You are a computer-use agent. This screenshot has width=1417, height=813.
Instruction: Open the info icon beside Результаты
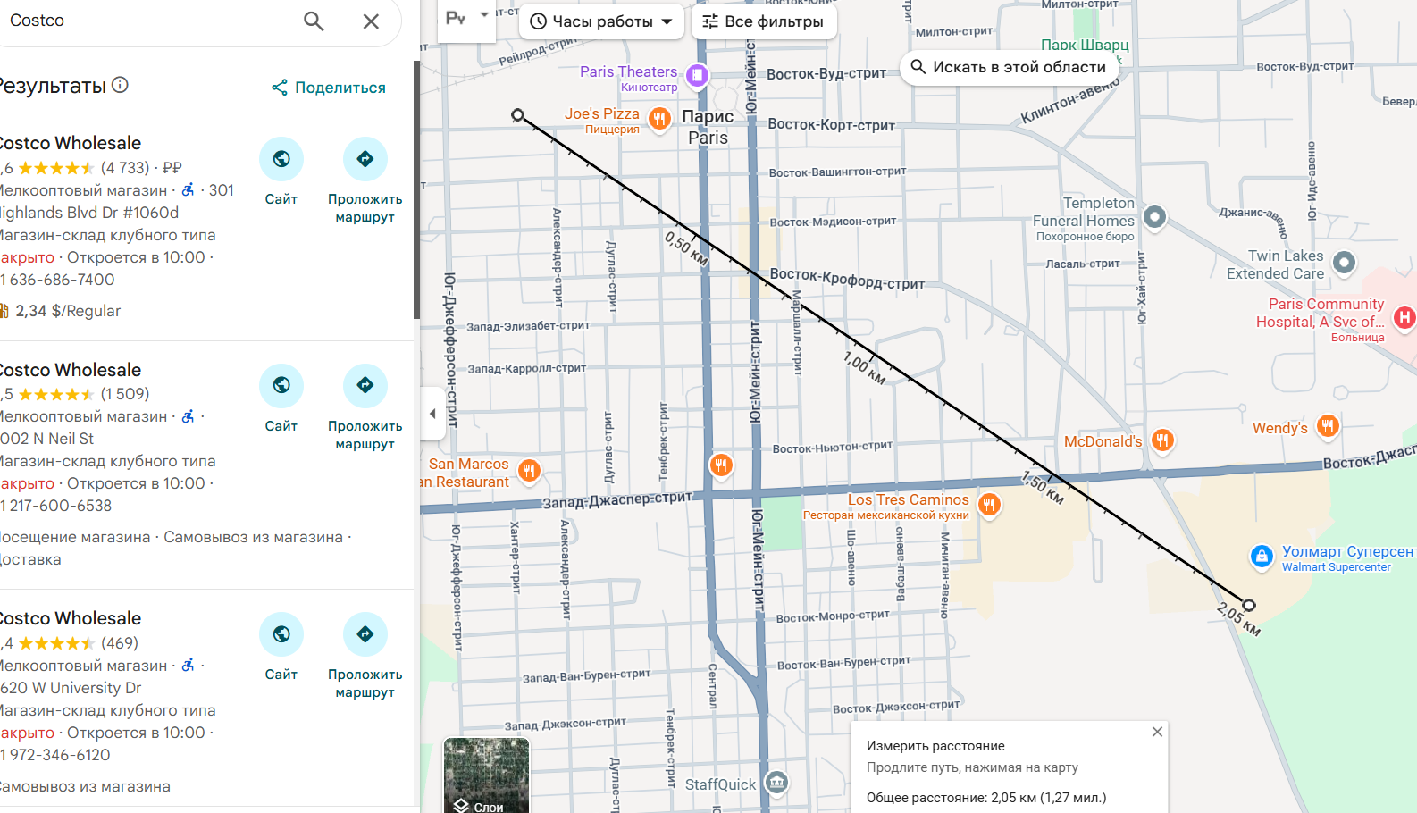pos(120,85)
